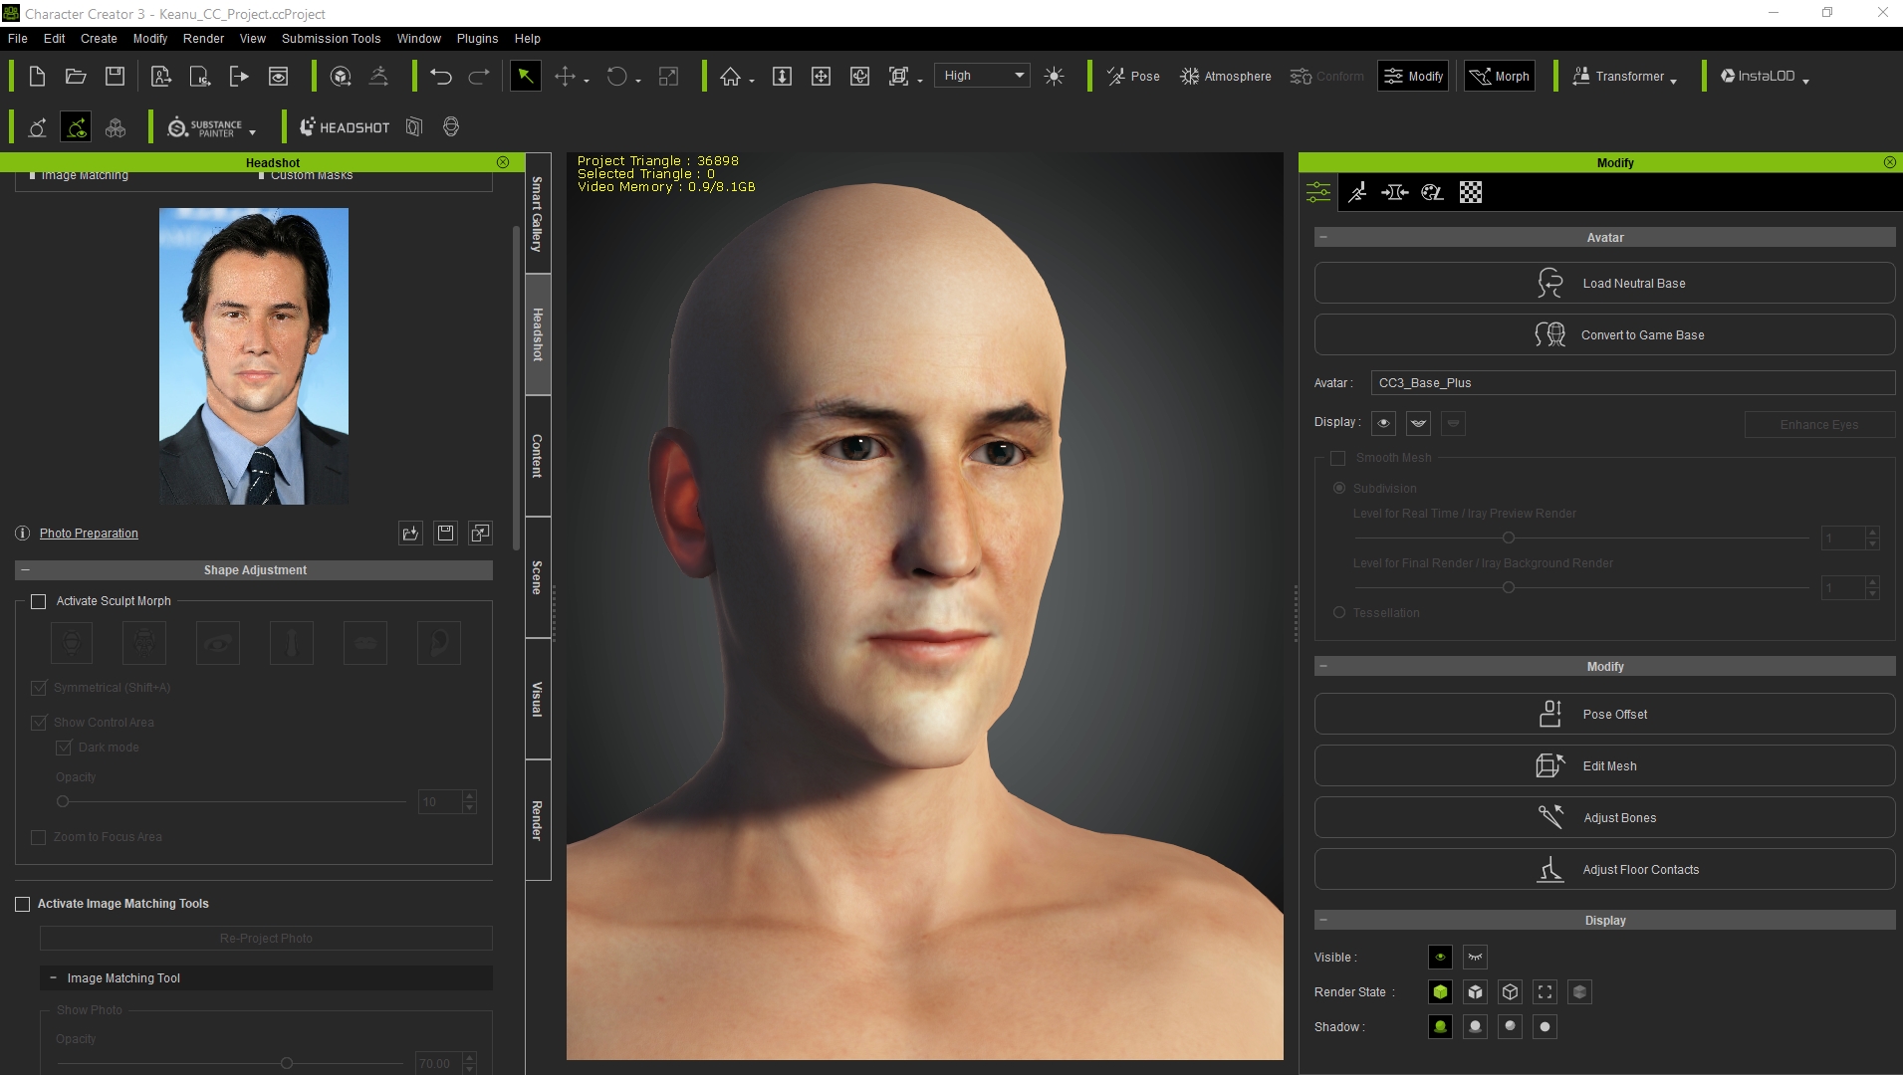Screen dimensions: 1903x1075
Task: Collapse the Shape Adjustment section
Action: pos(25,570)
